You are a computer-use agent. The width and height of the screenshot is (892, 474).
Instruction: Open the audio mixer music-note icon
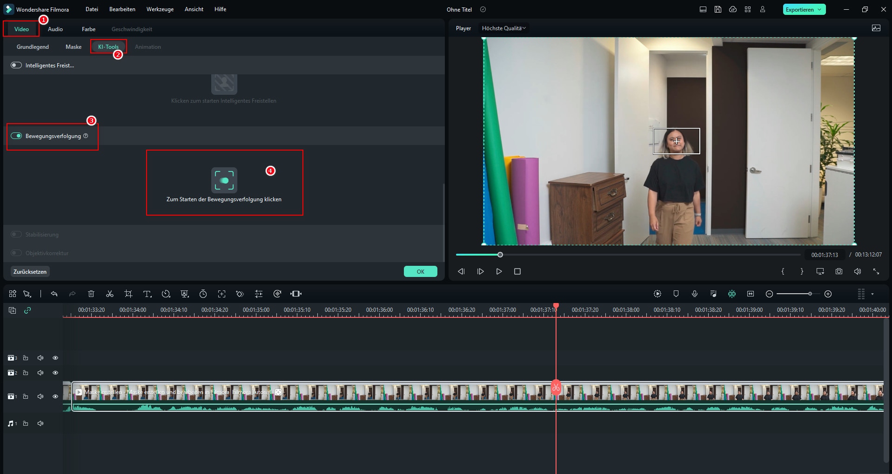point(713,294)
